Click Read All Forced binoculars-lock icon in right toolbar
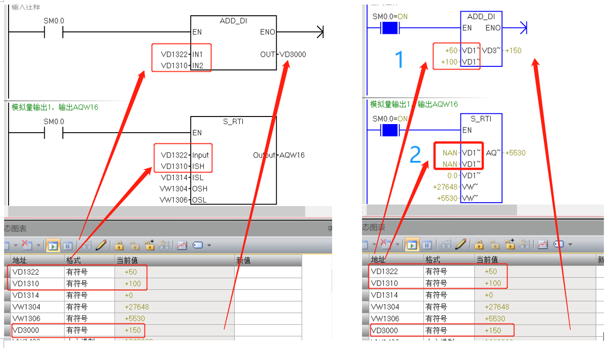 (x=525, y=245)
